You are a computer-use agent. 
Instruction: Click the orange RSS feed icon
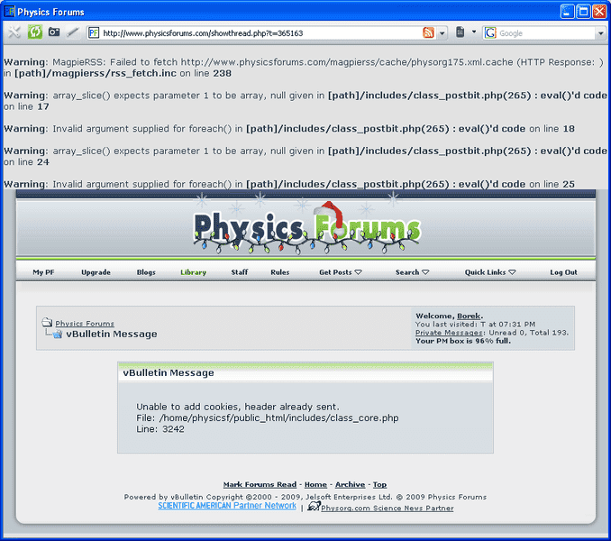point(428,32)
